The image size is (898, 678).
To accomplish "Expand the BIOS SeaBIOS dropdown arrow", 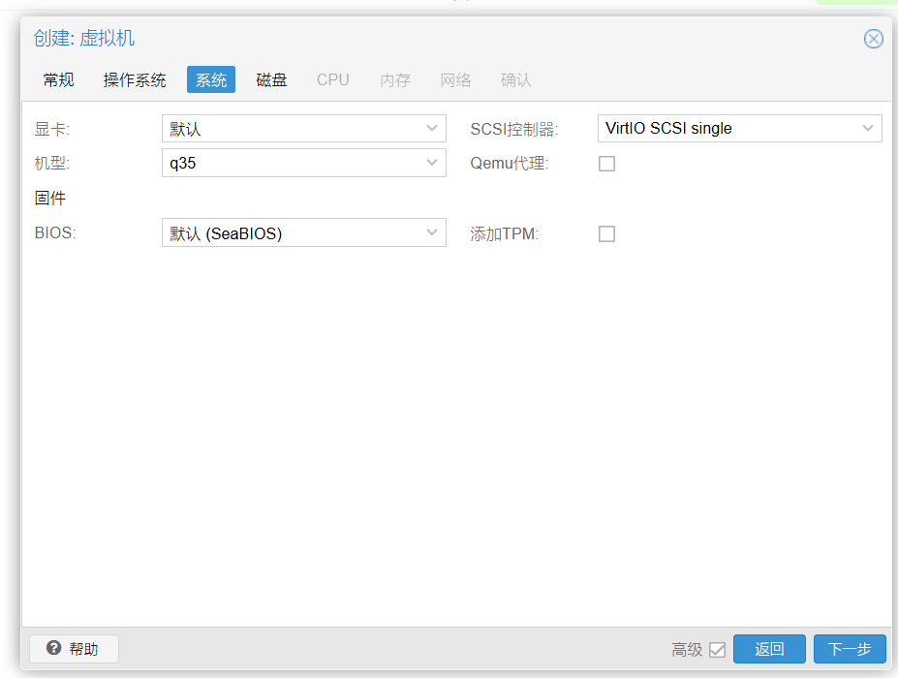I will click(x=432, y=232).
